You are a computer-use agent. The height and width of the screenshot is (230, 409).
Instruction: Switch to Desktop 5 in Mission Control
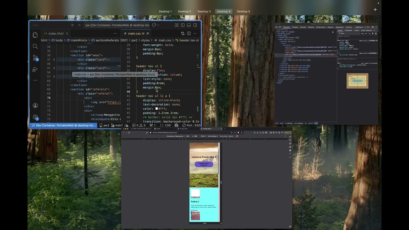click(x=243, y=11)
